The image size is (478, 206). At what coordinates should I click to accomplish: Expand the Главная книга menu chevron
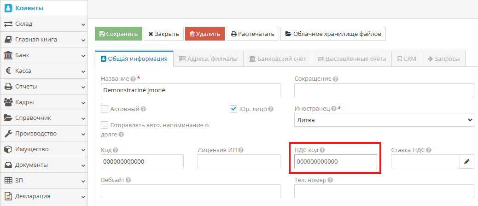click(83, 40)
